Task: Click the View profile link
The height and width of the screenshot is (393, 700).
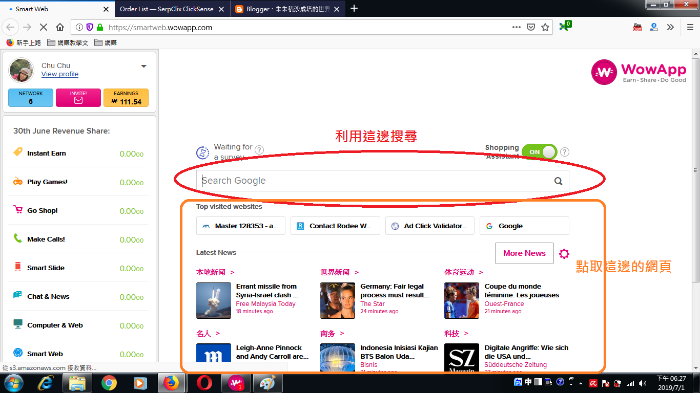Action: click(x=60, y=74)
